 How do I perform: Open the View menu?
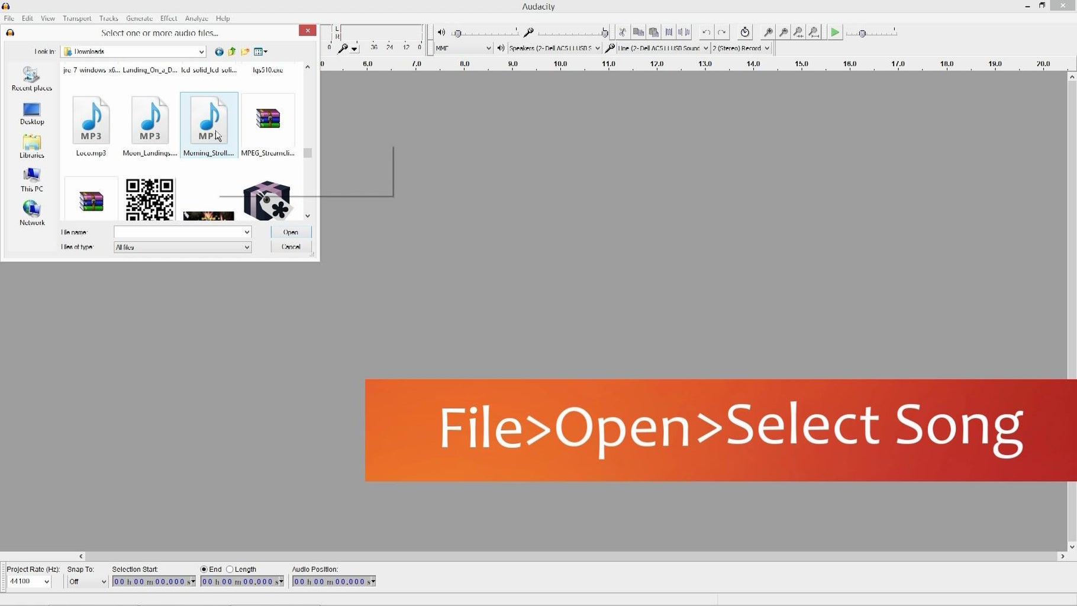[47, 18]
